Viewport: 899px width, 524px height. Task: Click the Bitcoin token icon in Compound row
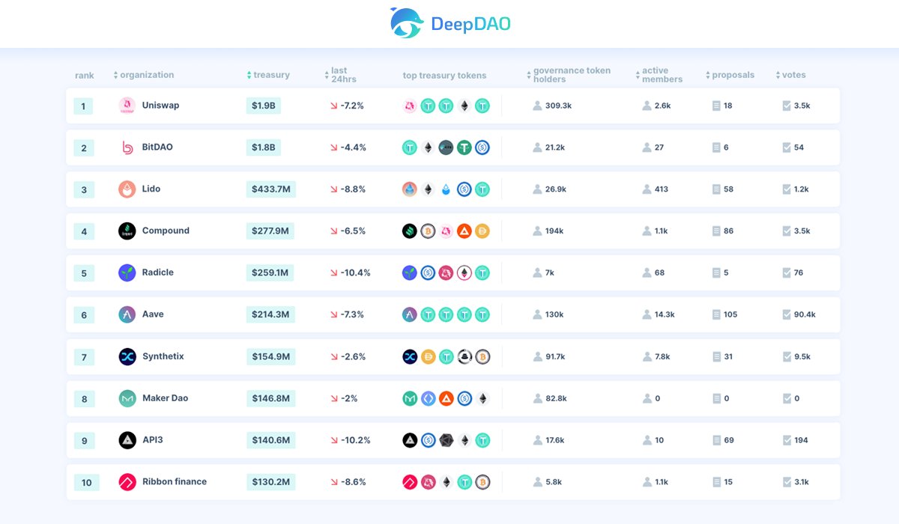point(428,231)
